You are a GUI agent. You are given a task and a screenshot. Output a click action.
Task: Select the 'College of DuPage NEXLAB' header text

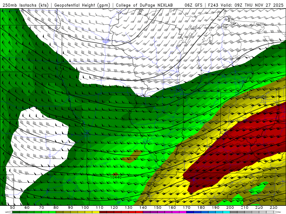(x=144, y=5)
